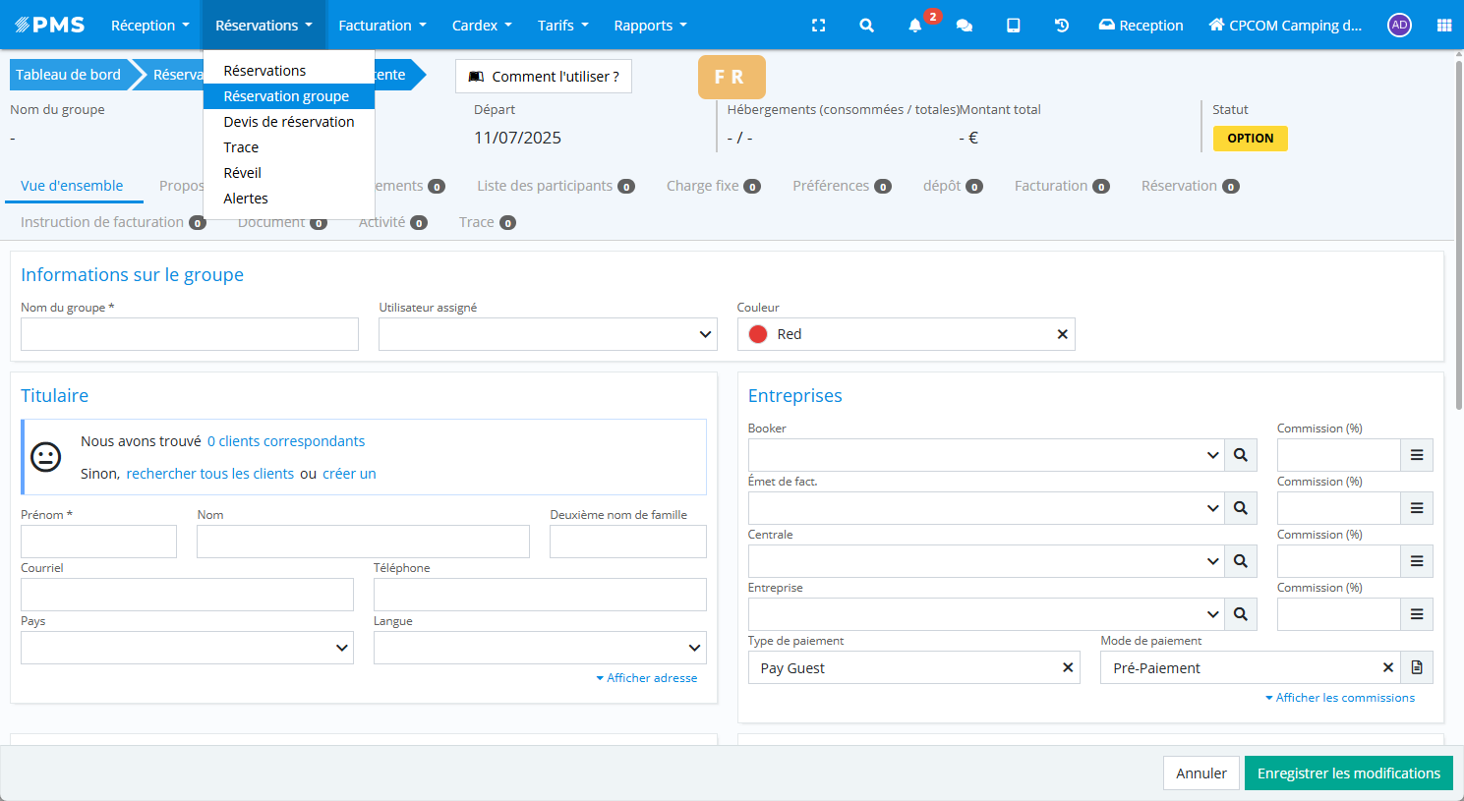The height and width of the screenshot is (801, 1464).
Task: Expand the Utilisateur assigné dropdown
Action: [x=548, y=334]
